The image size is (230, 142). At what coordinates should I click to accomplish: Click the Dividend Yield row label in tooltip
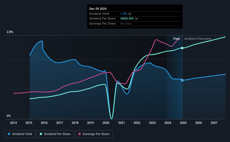pos(99,14)
